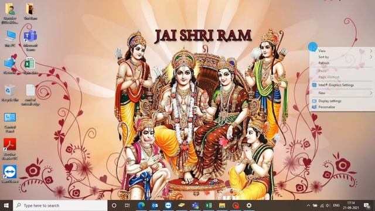Open Settings gear in the taskbar

point(249,206)
